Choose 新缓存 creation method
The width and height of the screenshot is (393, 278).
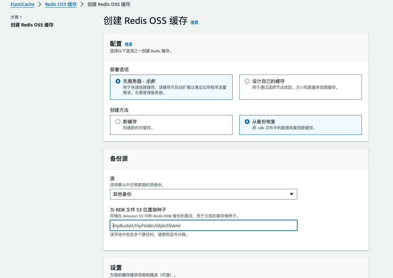[x=171, y=125]
